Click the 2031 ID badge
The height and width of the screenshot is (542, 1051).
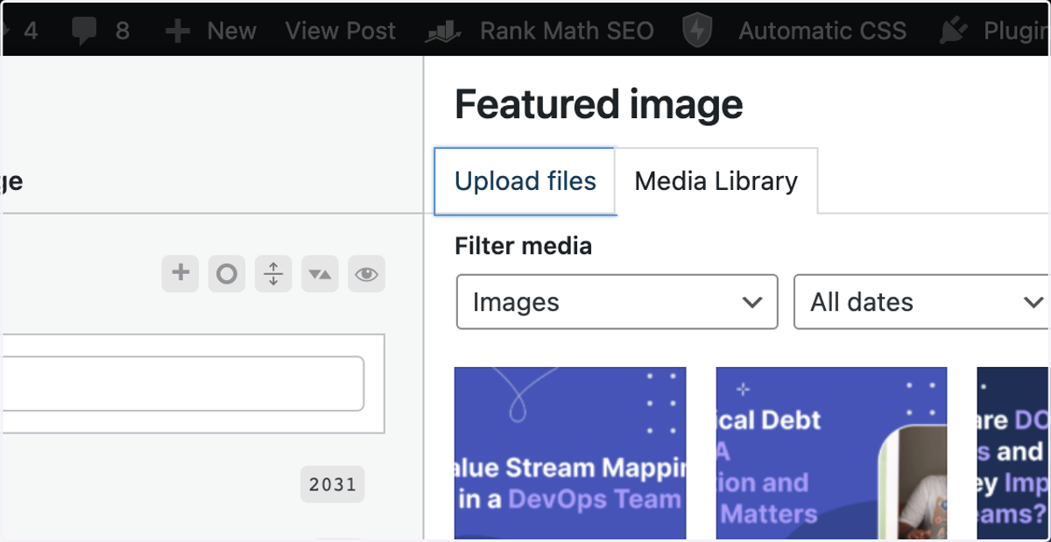point(333,484)
